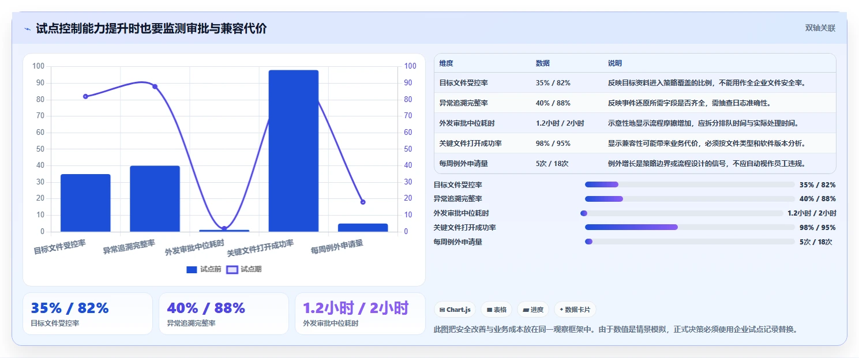The image size is (859, 358).
Task: Click the x-axis label 外发审批中位耗时
Action: point(194,248)
